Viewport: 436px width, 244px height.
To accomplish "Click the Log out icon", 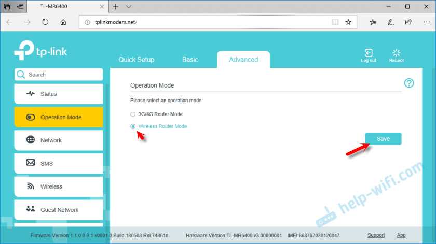I will point(369,53).
